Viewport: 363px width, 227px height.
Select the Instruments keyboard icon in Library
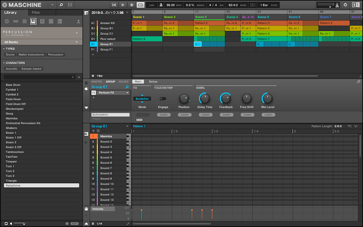click(33, 21)
